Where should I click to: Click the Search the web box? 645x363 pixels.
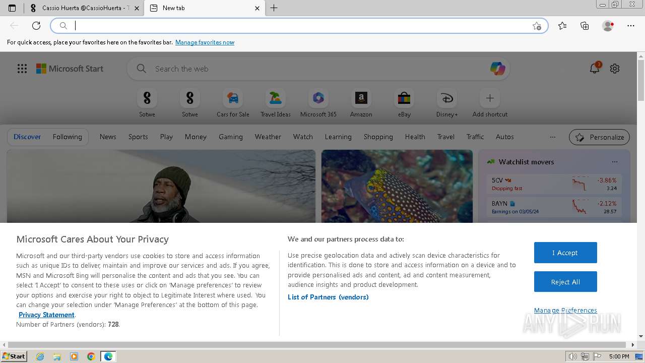317,69
